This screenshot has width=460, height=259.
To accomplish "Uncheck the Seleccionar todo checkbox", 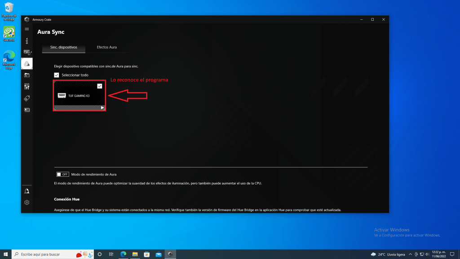I will tap(57, 75).
